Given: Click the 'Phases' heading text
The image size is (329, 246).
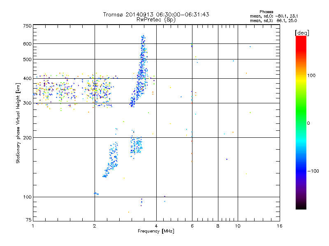Looking at the screenshot, I should pyautogui.click(x=266, y=12).
